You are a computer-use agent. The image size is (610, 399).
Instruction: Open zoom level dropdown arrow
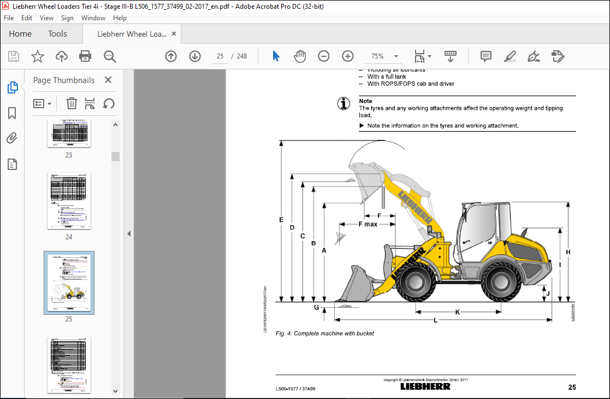tap(396, 56)
